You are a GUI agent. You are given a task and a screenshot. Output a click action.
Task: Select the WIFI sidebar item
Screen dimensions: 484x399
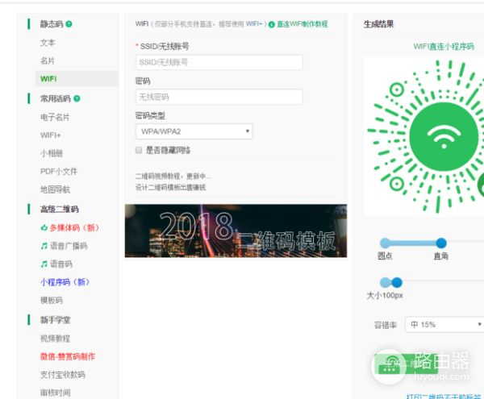(x=77, y=79)
